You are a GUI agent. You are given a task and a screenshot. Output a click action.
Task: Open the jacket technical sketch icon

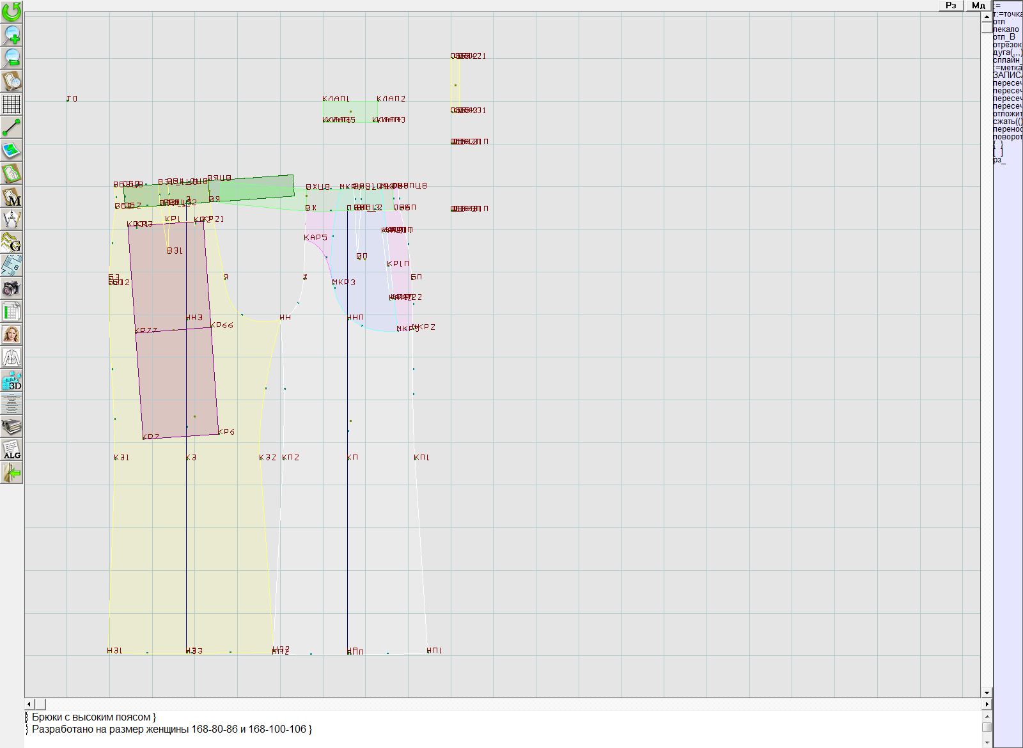[x=12, y=357]
